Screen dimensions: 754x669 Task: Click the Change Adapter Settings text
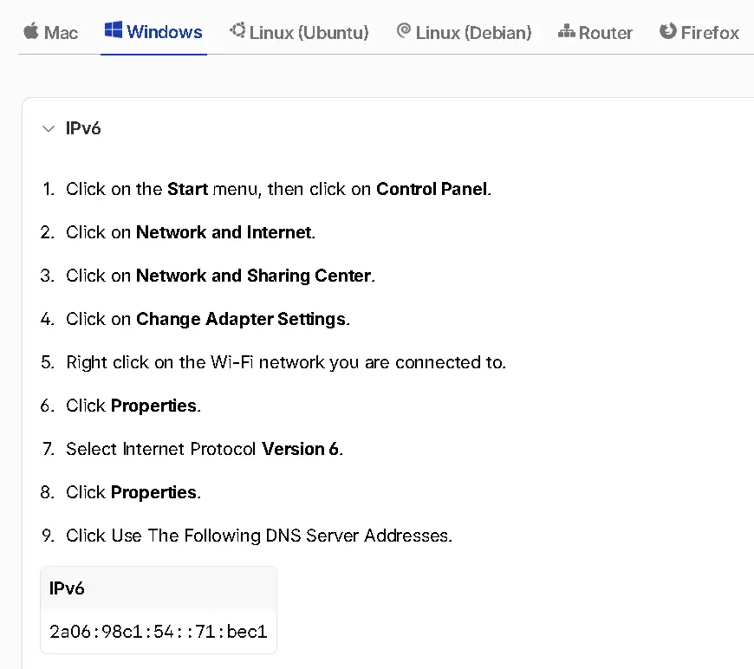click(241, 319)
